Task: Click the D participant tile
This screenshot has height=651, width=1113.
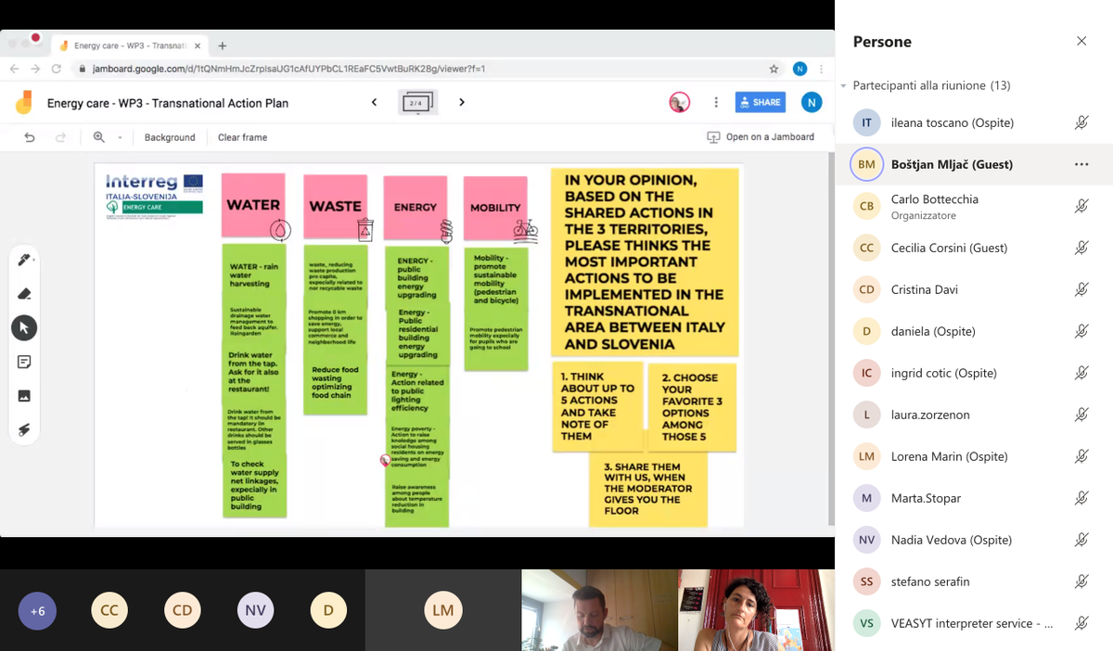Action: 328,610
